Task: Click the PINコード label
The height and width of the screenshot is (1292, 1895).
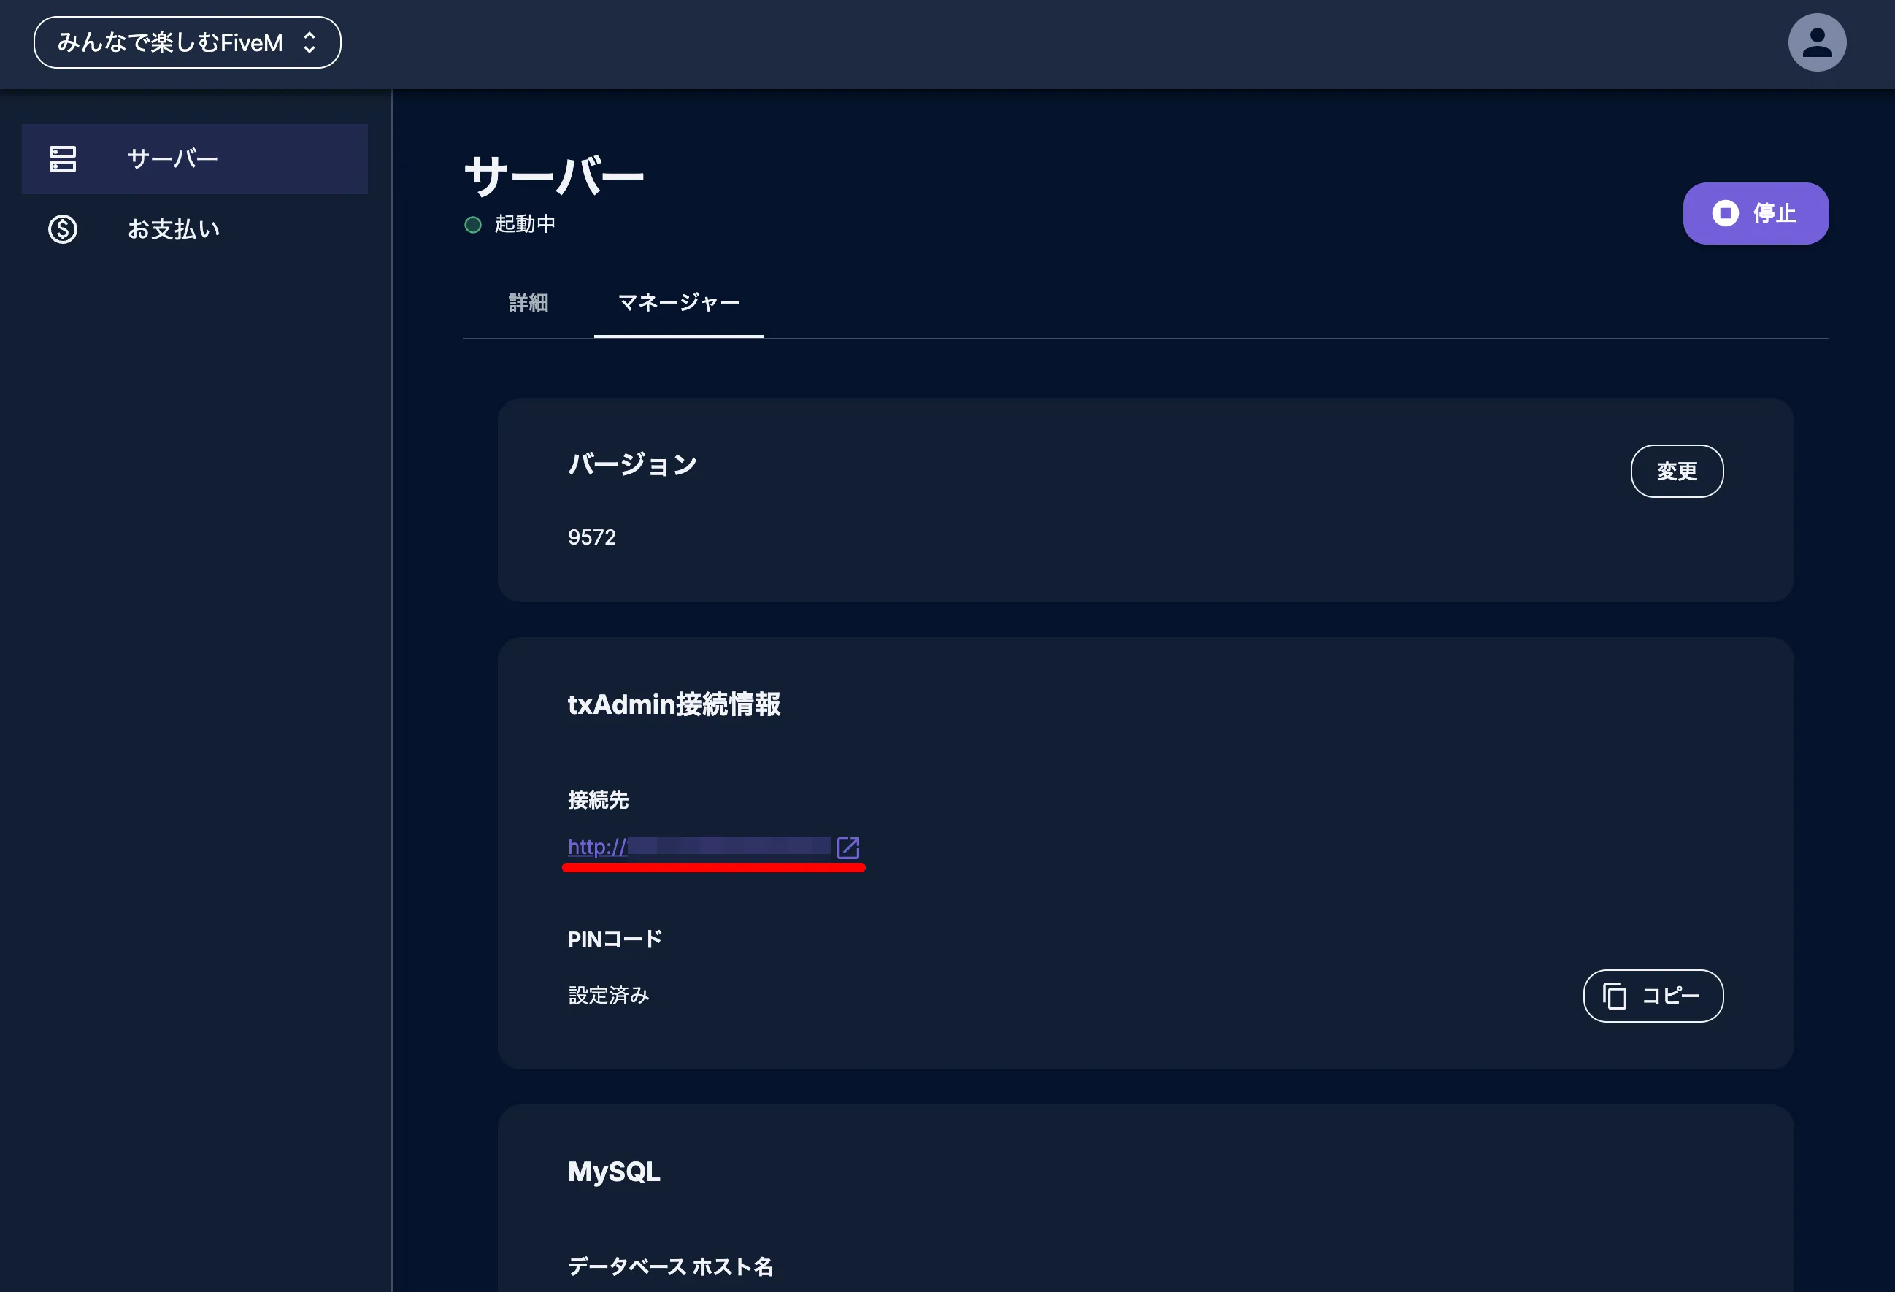Action: tap(615, 939)
